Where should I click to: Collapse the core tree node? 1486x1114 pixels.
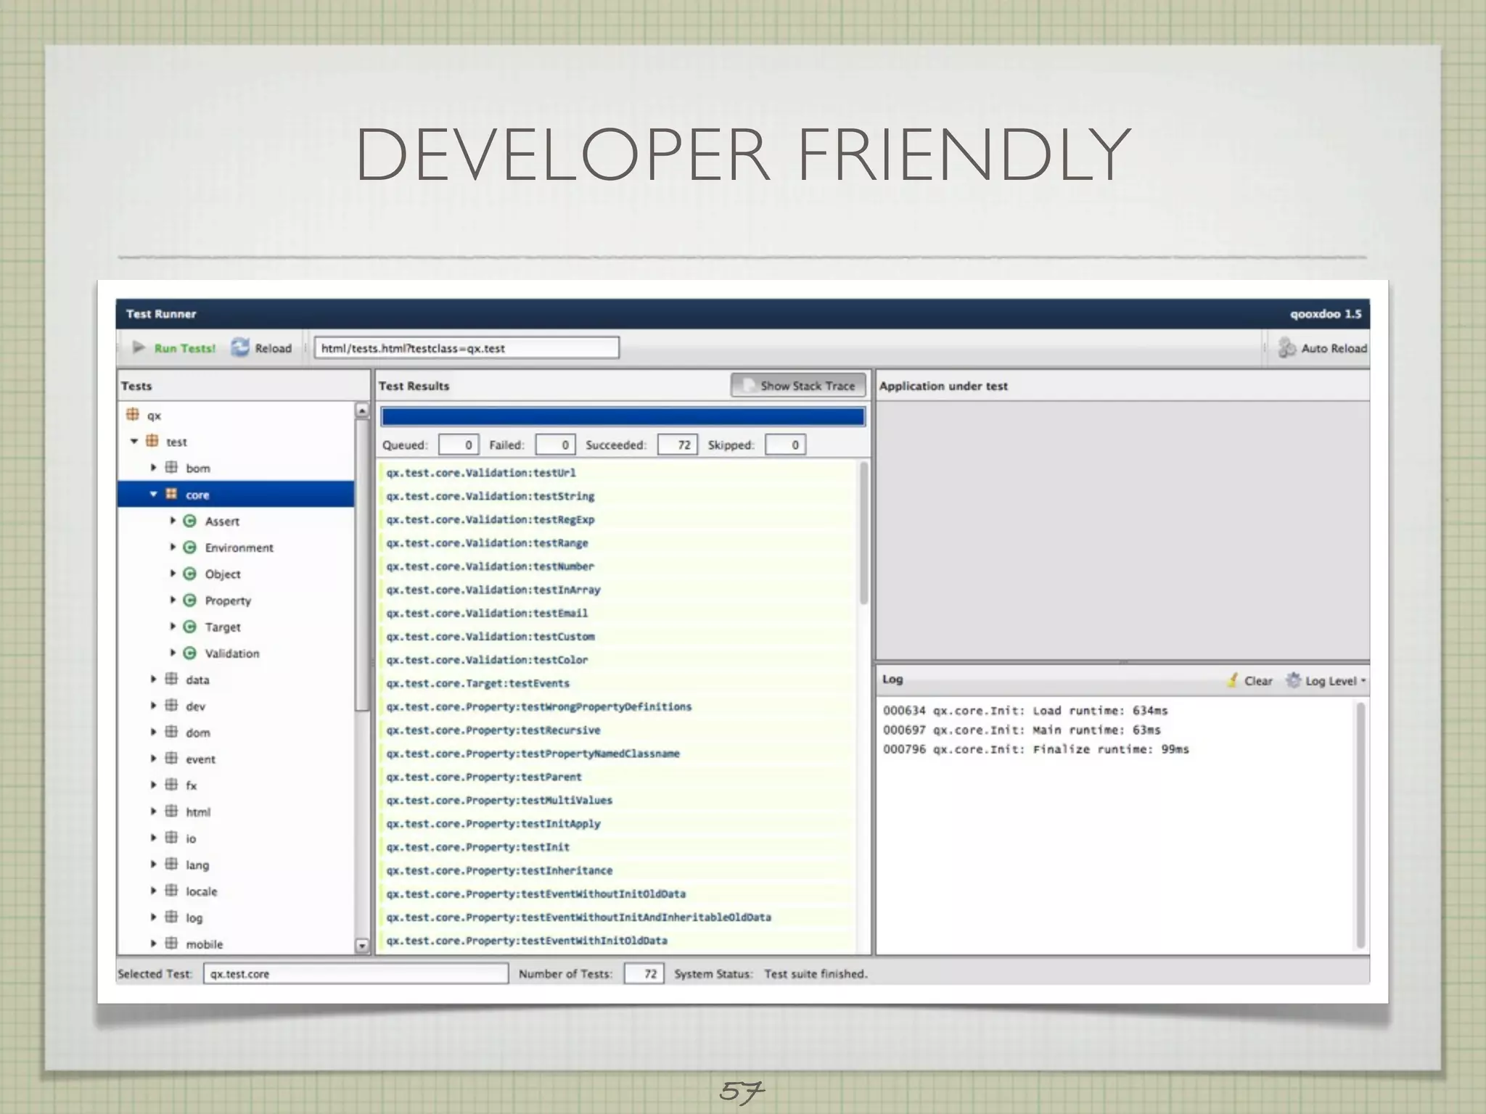153,494
